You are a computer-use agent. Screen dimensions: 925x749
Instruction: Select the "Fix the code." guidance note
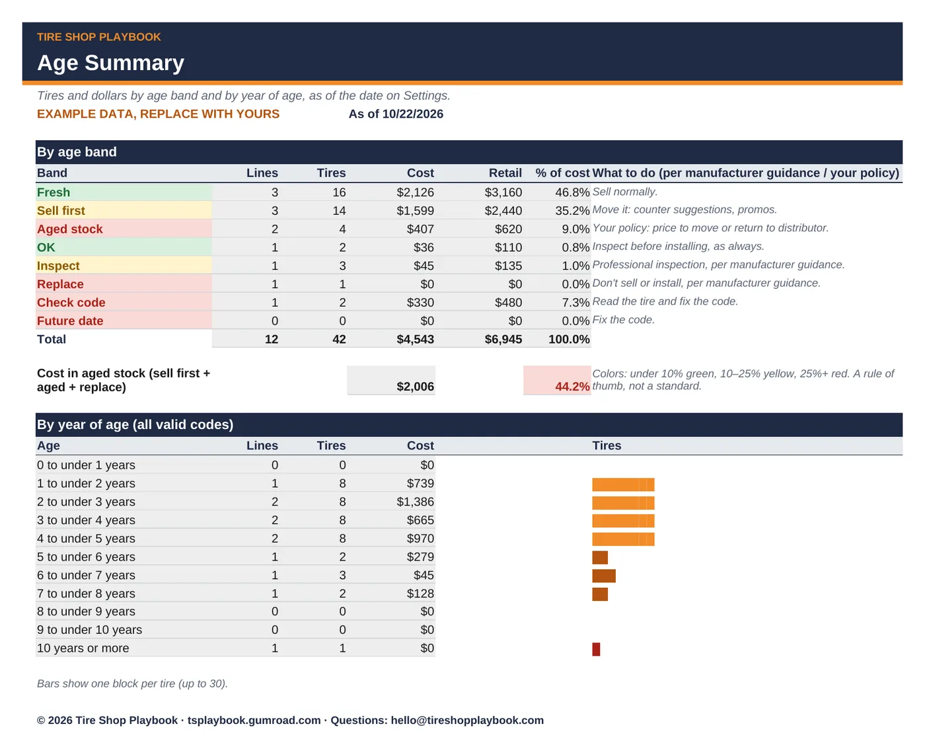[623, 320]
